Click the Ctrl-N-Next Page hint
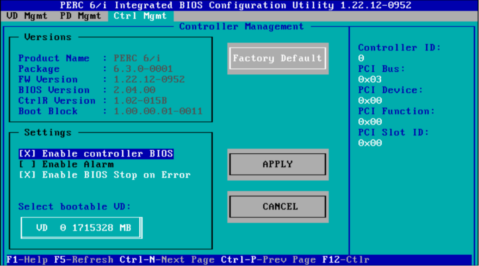The height and width of the screenshot is (266, 479). pos(167,260)
